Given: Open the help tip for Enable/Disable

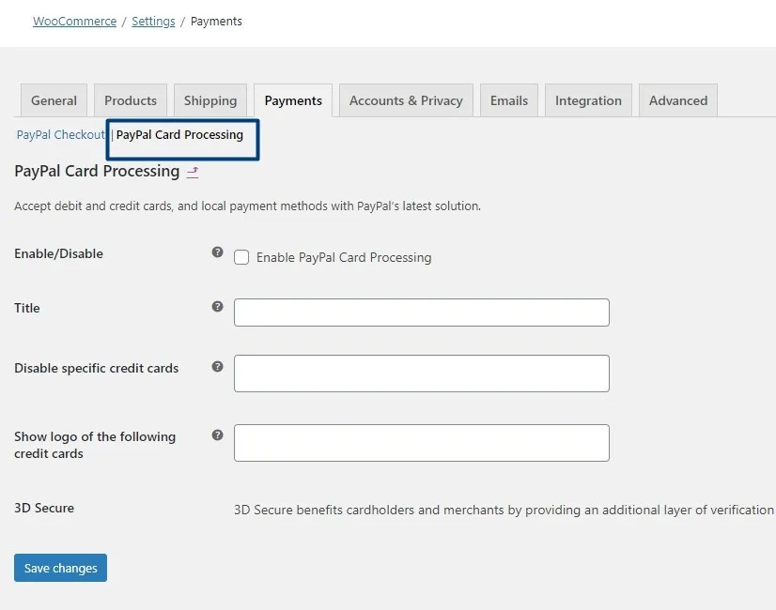Looking at the screenshot, I should [x=217, y=252].
